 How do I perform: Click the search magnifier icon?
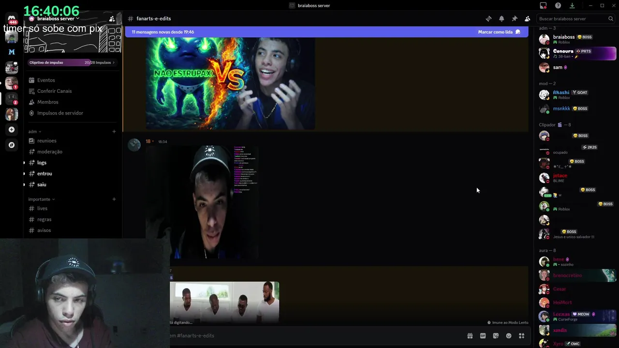[x=611, y=18]
